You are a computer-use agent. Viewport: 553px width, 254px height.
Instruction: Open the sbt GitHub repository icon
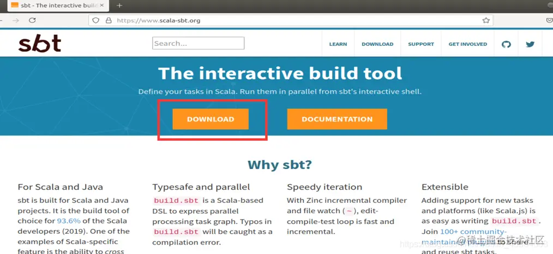tap(506, 44)
